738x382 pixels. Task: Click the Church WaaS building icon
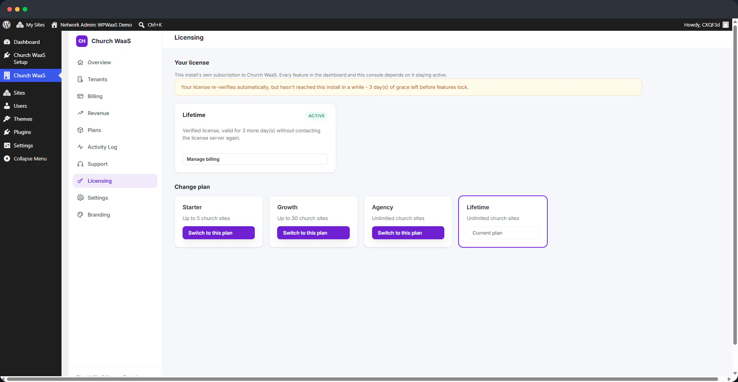(7, 75)
